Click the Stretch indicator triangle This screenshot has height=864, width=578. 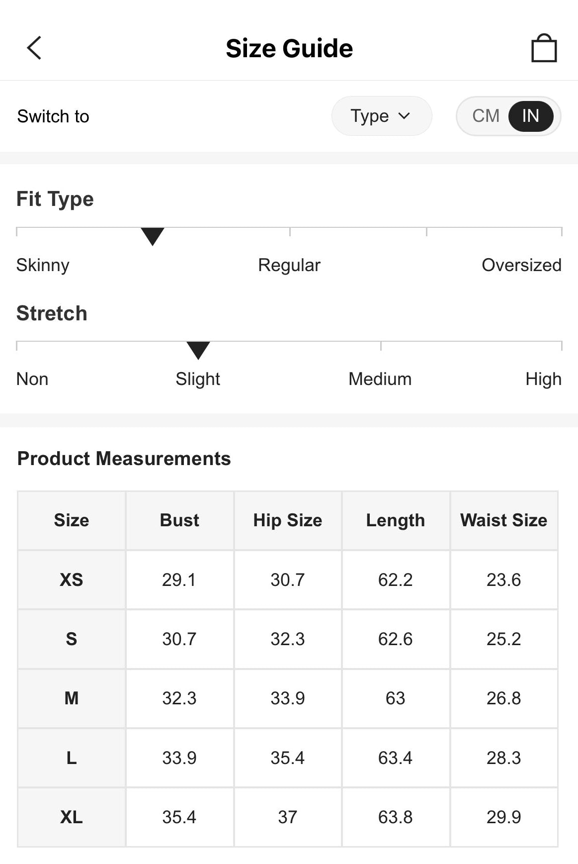tap(198, 350)
